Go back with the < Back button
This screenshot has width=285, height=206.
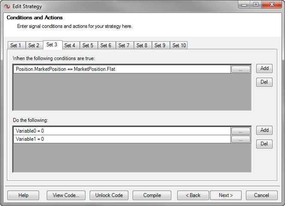click(x=193, y=195)
